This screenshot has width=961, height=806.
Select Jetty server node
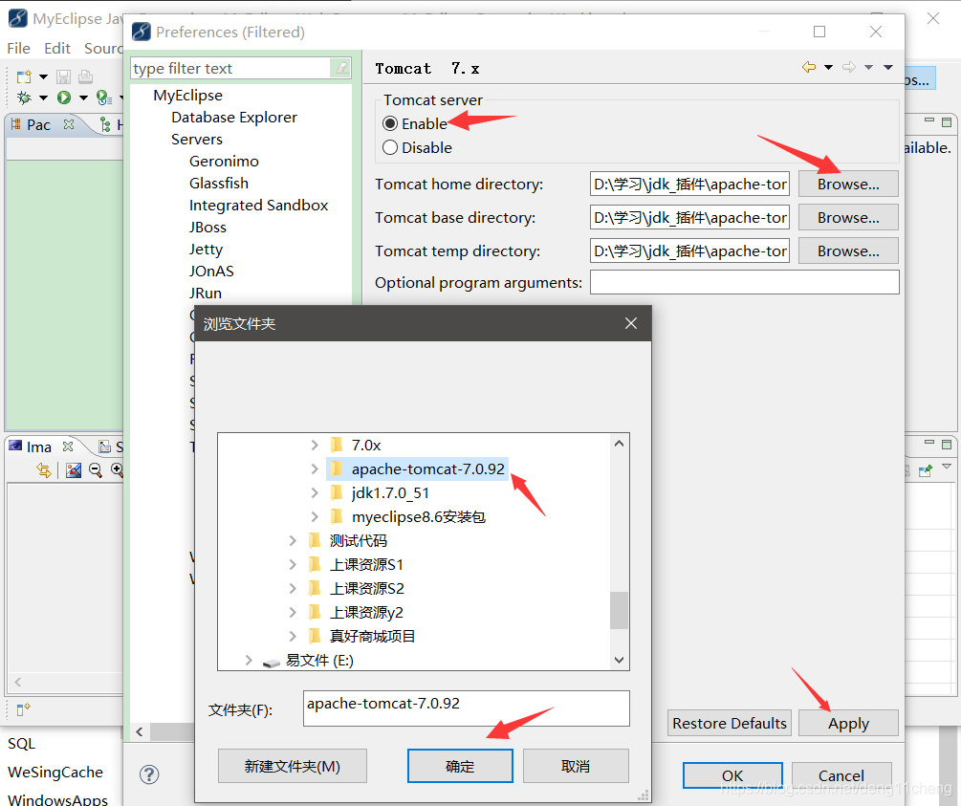[206, 250]
